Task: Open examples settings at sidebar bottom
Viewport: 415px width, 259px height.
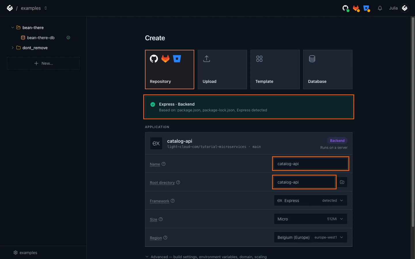Action: [25, 253]
